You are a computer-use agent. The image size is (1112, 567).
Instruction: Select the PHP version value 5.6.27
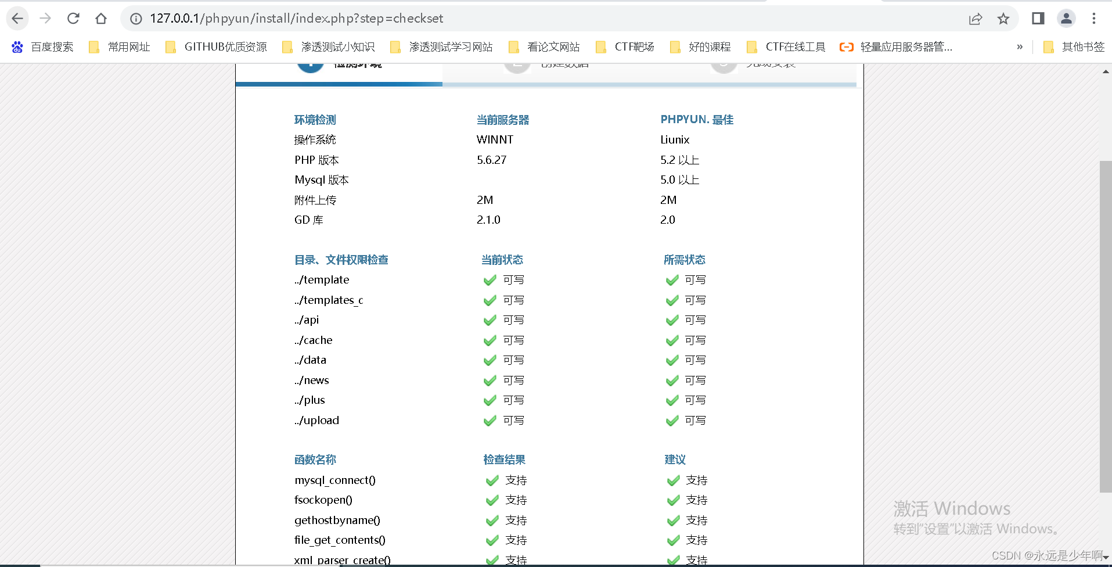click(x=492, y=160)
